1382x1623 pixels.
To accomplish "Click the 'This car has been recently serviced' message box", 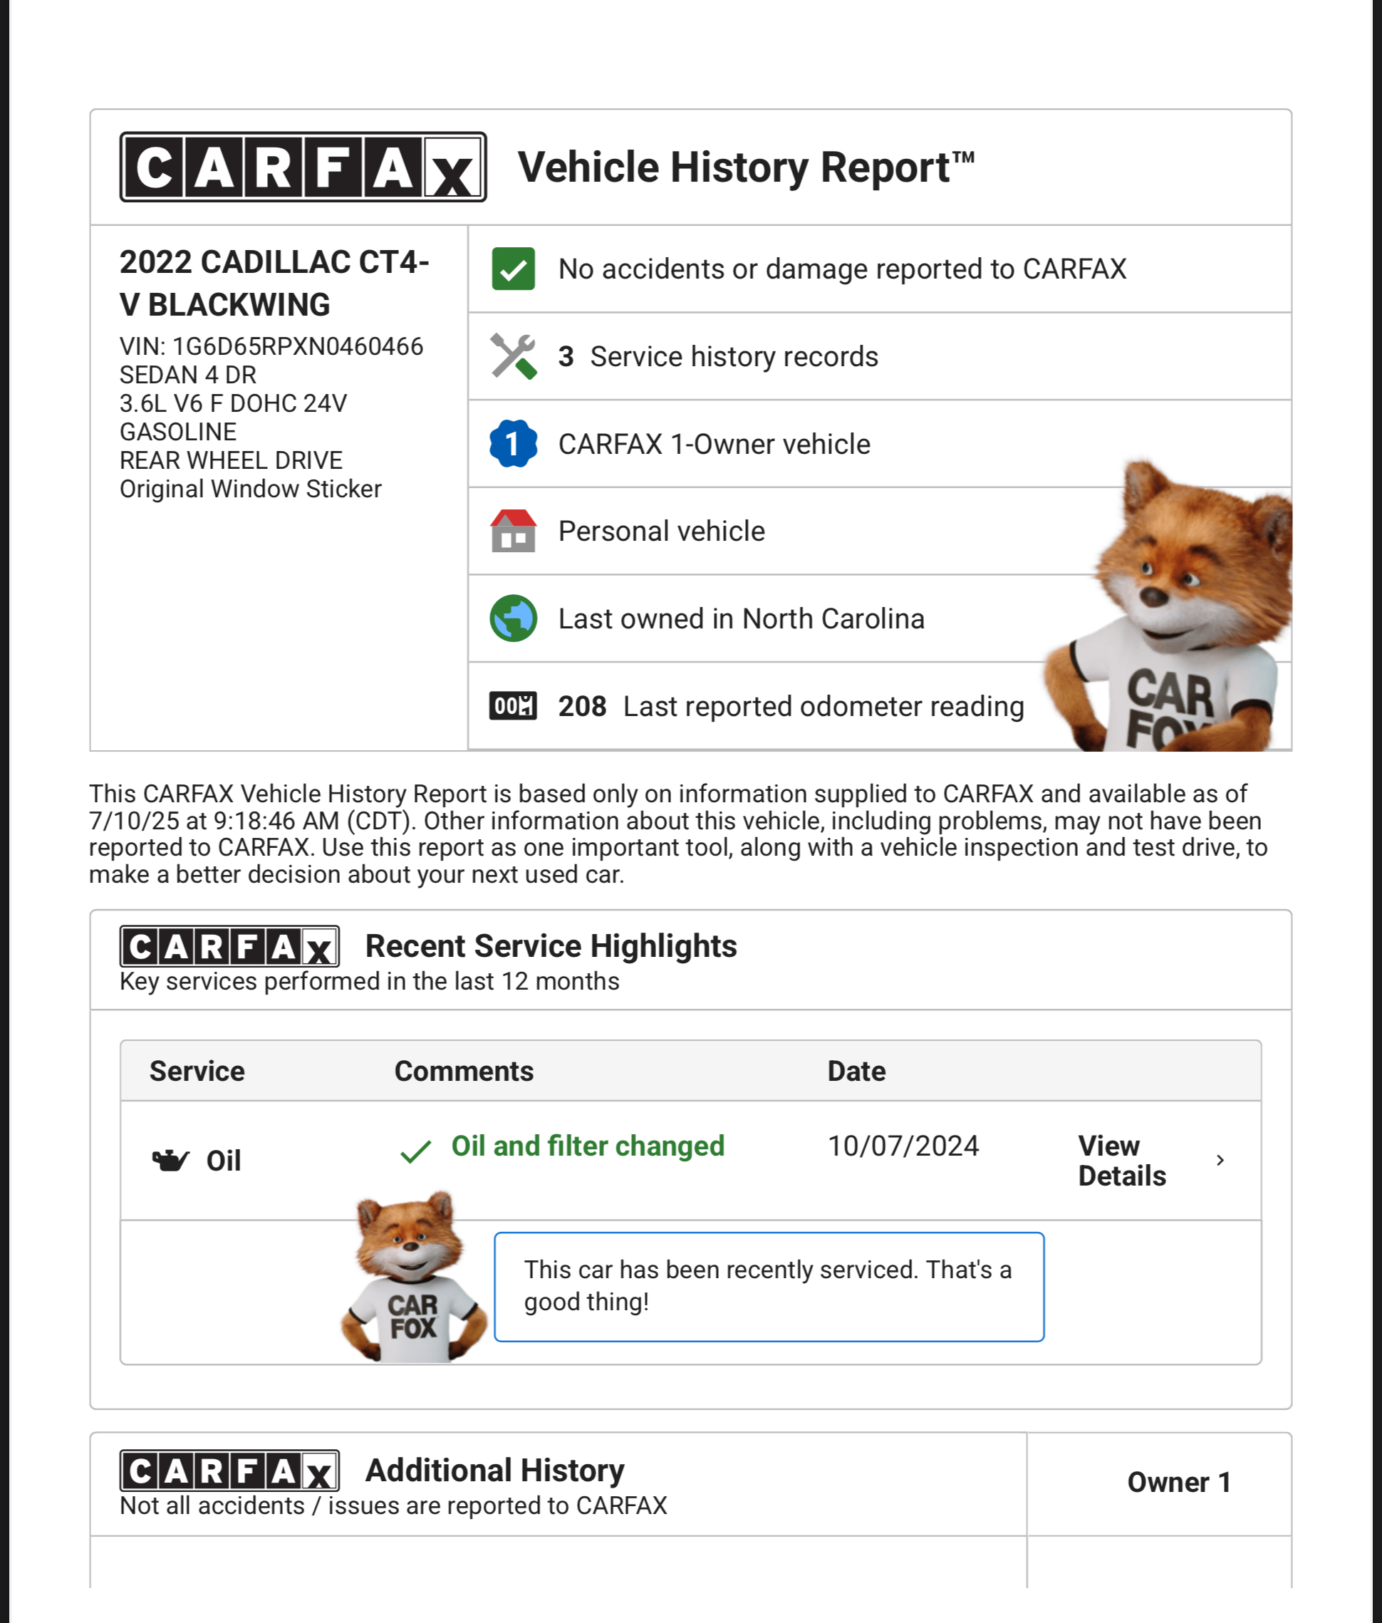I will 769,1286.
